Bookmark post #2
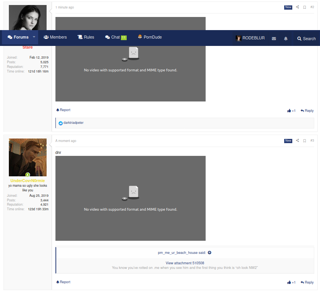Viewport: 320px width, 294px height. [304, 7]
